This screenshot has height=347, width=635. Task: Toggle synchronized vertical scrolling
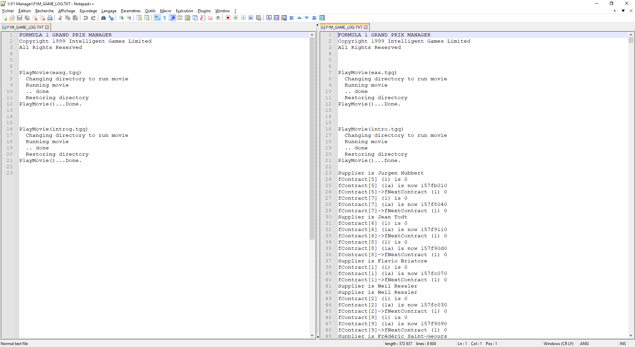click(x=139, y=18)
